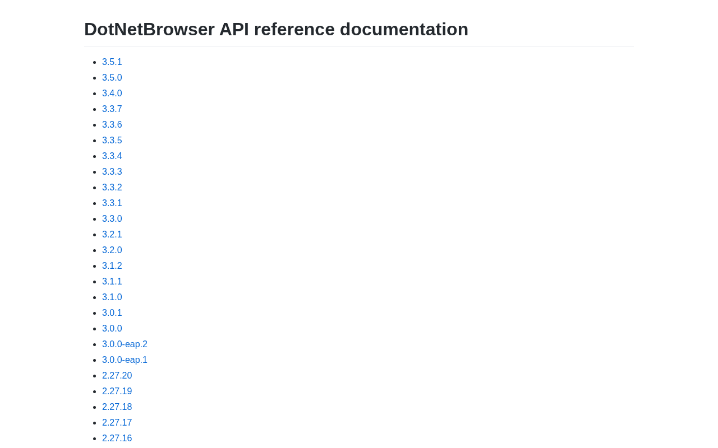Go to the 3.0.1 documentation
This screenshot has height=448, width=718.
[112, 313]
